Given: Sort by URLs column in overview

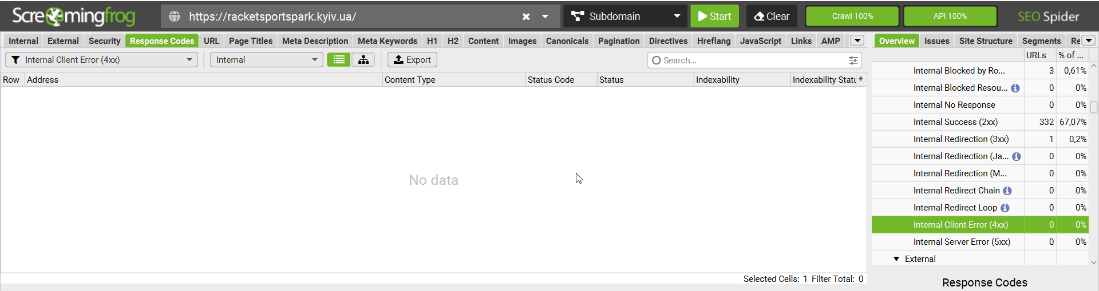Looking at the screenshot, I should [1039, 55].
